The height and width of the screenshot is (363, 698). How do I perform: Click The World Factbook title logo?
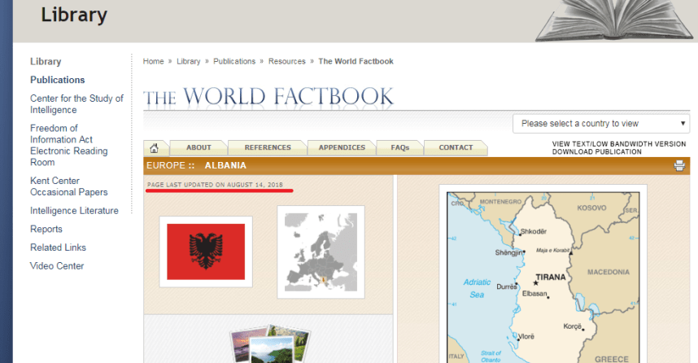click(268, 97)
